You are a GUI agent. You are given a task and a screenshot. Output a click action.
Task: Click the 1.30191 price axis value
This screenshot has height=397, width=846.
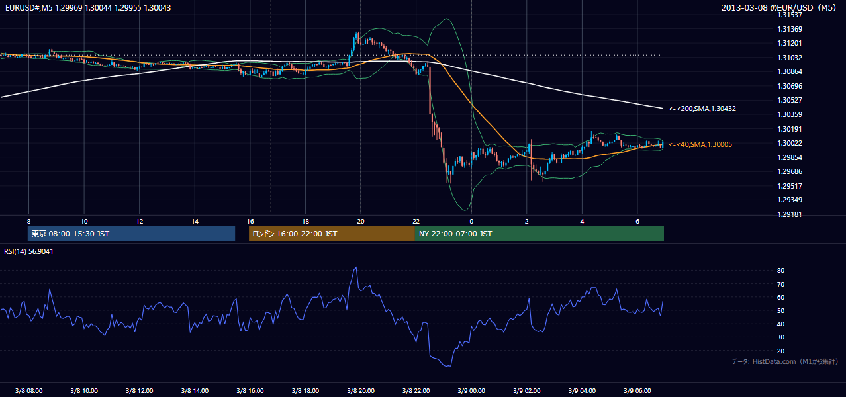click(790, 129)
